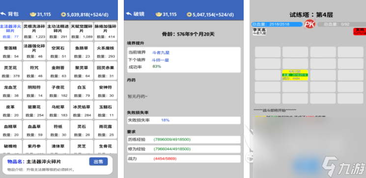Pick the 雨花露 item card
The height and width of the screenshot is (178, 366).
[x=106, y=130]
